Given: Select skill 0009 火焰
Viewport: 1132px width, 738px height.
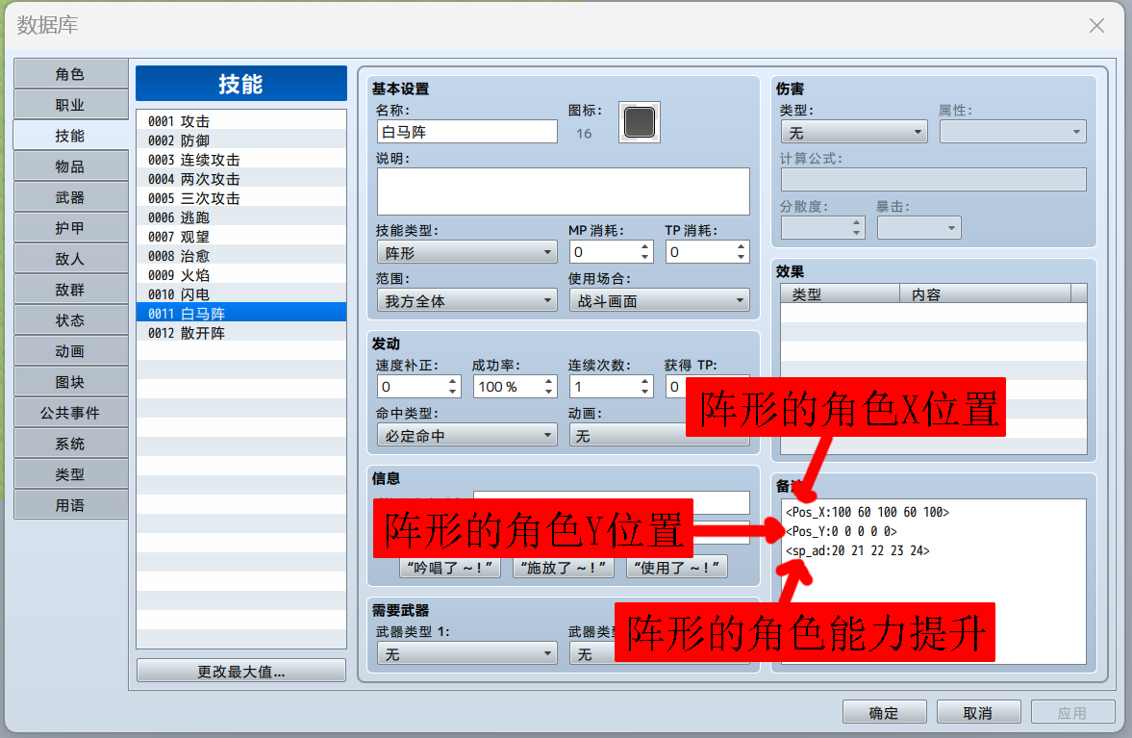Looking at the screenshot, I should (241, 275).
